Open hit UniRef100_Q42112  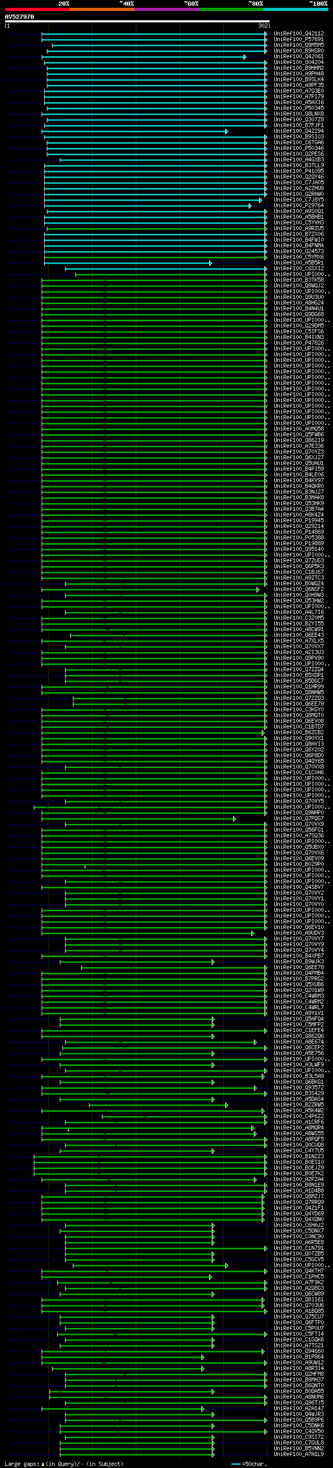pyautogui.click(x=299, y=34)
